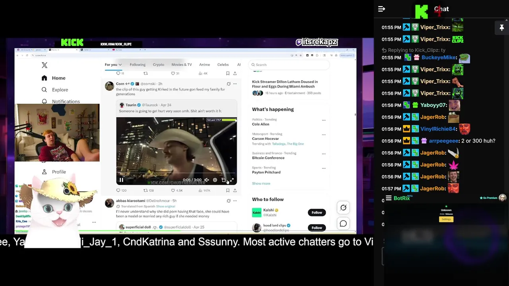Click Grok icon on abbas kiarostami's tweet

(228, 201)
